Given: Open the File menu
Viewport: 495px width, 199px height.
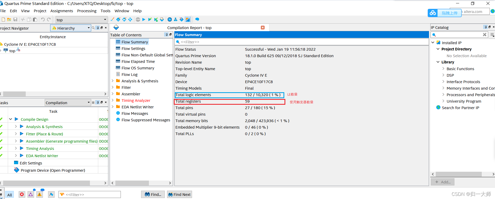Looking at the screenshot, I should click(3, 11).
